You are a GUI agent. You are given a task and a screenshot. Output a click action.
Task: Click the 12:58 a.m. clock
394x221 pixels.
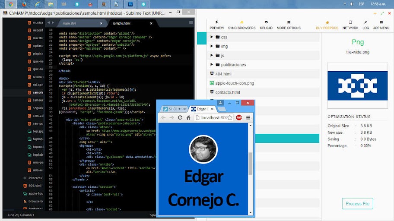378,4
